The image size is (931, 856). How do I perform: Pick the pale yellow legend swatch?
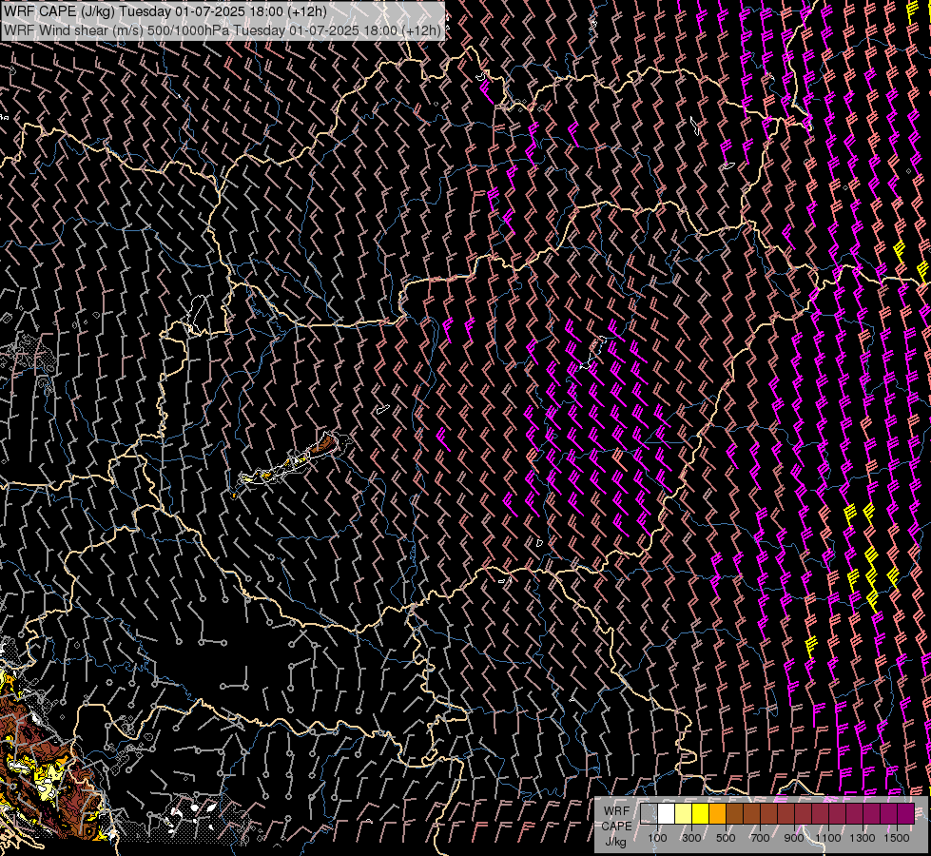click(x=683, y=814)
